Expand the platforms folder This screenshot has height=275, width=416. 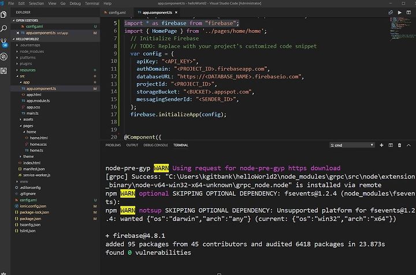pos(55,58)
